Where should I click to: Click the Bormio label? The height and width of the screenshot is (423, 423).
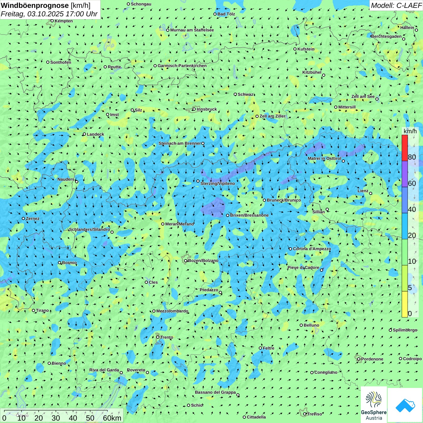coord(69,263)
